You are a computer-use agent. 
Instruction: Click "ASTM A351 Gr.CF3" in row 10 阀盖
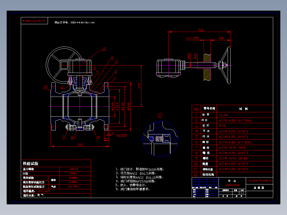click(x=233, y=164)
